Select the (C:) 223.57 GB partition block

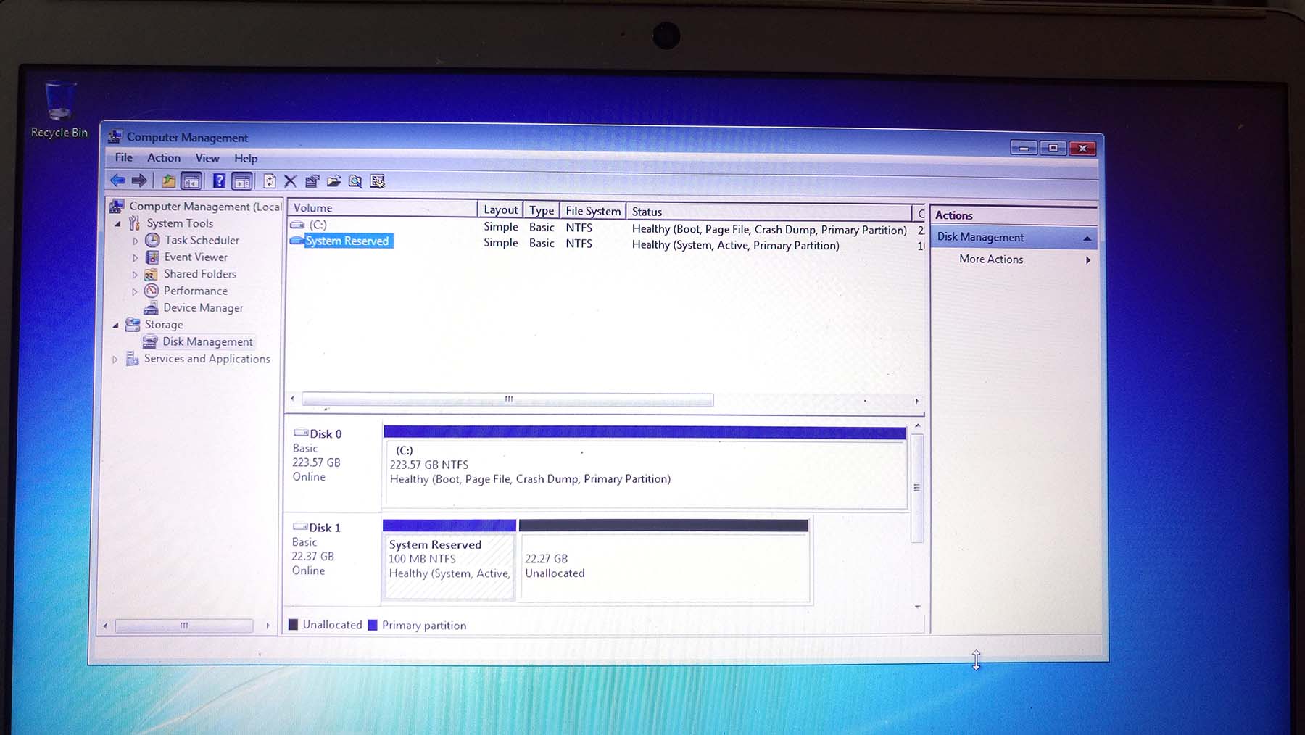point(645,468)
